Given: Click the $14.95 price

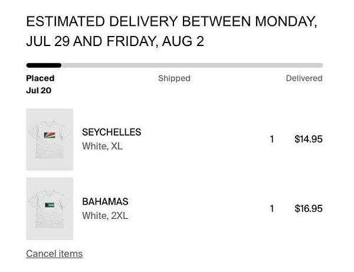Looking at the screenshot, I should [x=309, y=139].
